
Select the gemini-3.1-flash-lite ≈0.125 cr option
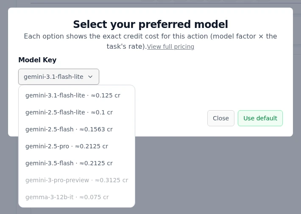pyautogui.click(x=77, y=95)
